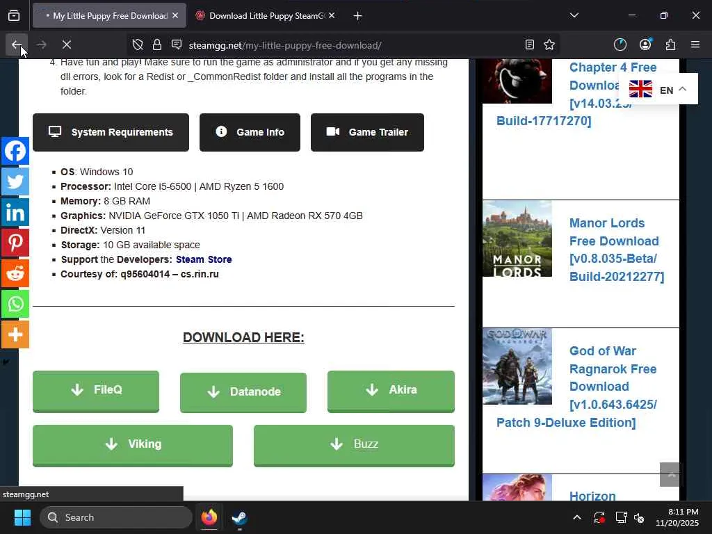Close Download Little Puppy SteamGG tab
The width and height of the screenshot is (712, 534).
click(x=332, y=15)
